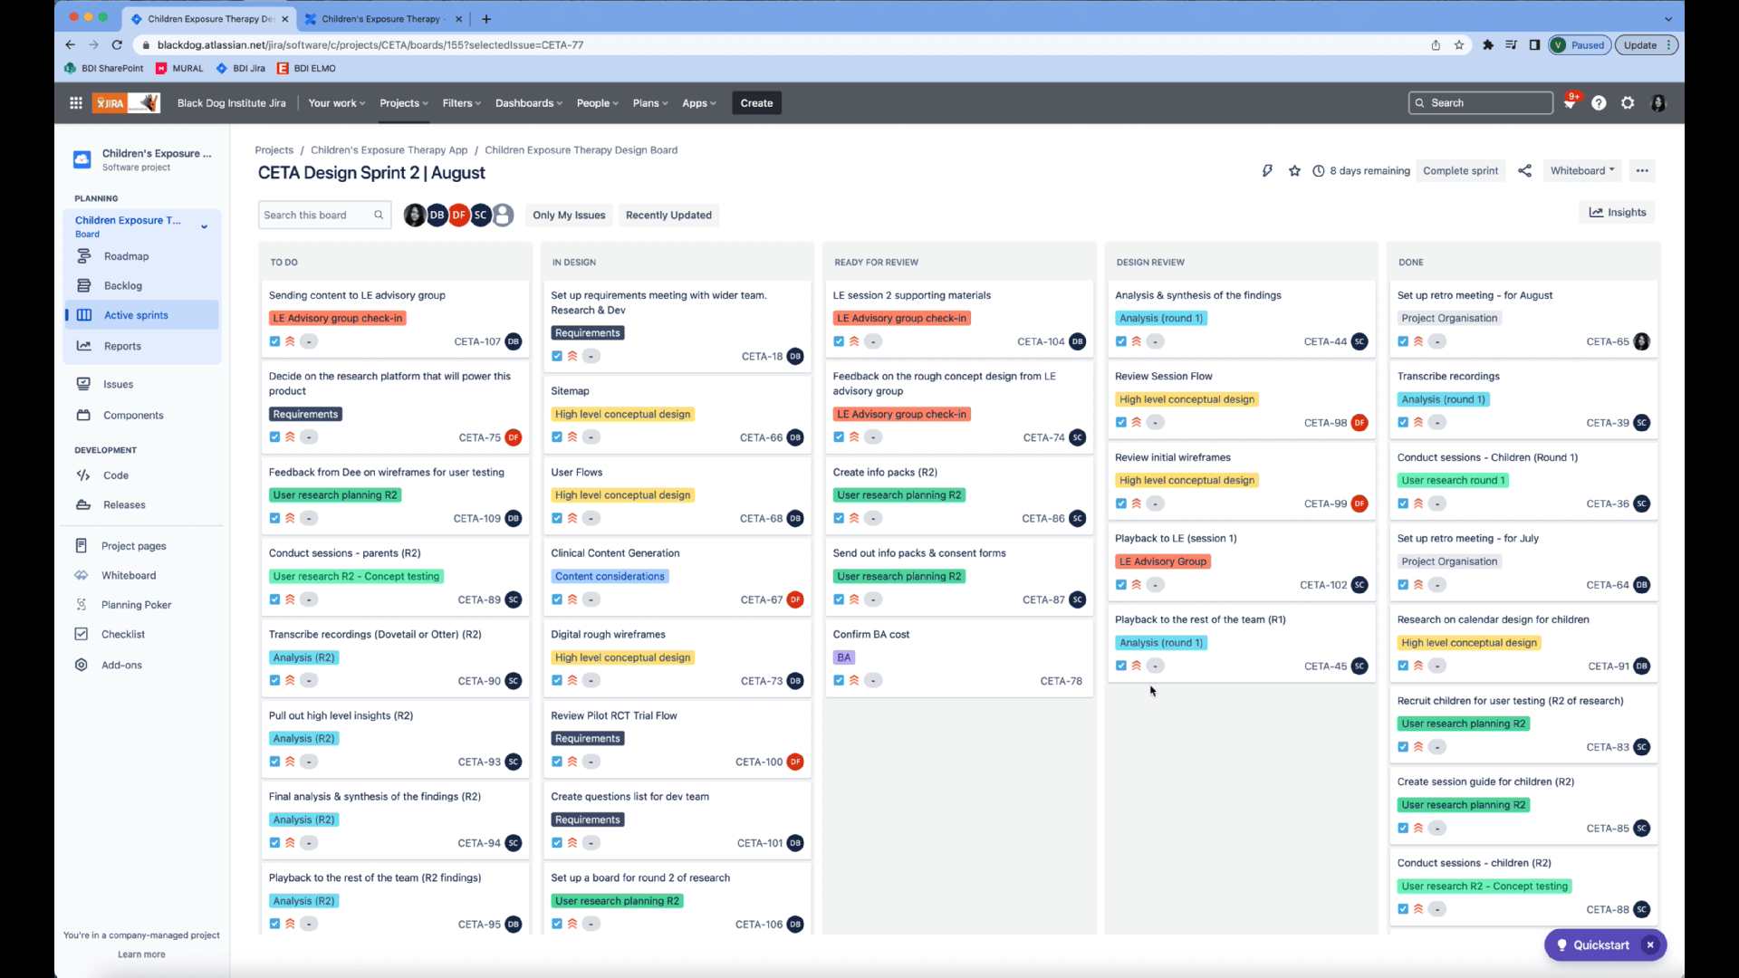Open Jira settings gear icon

point(1628,103)
